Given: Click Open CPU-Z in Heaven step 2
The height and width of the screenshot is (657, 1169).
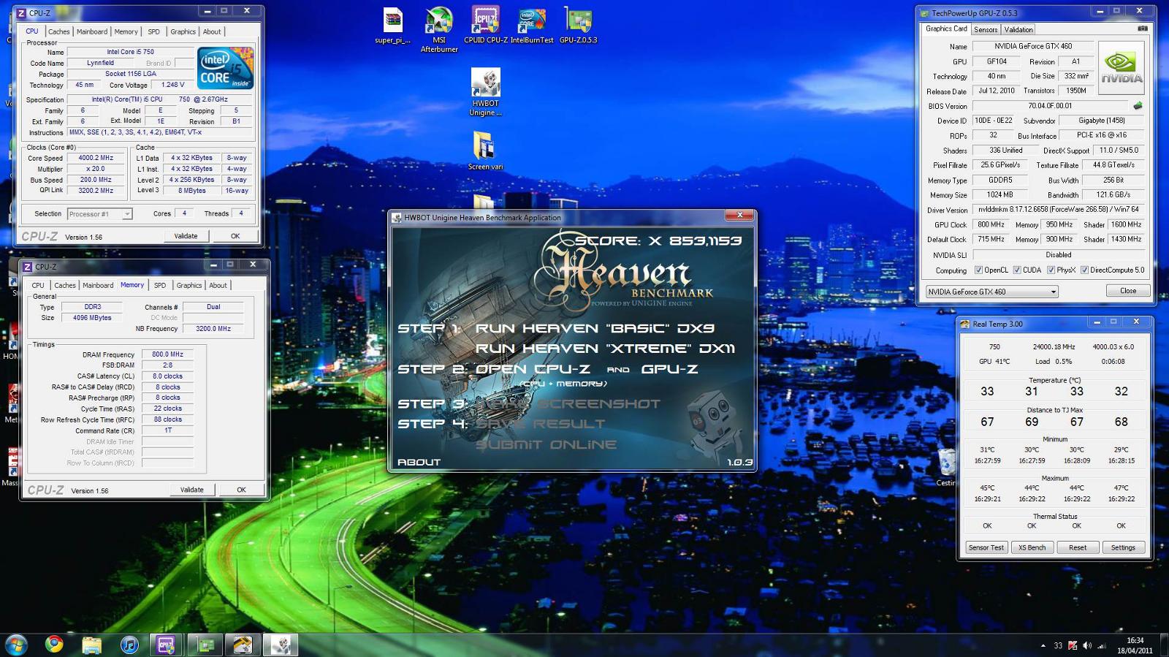Looking at the screenshot, I should click(x=532, y=369).
